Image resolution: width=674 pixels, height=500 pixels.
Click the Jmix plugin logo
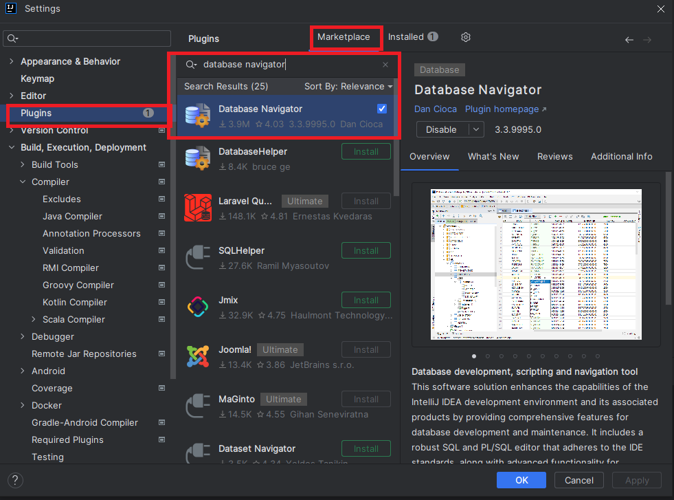click(x=198, y=306)
